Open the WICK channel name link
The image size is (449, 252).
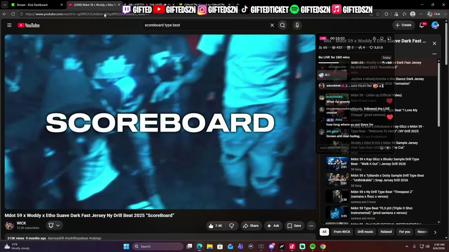pyautogui.click(x=21, y=223)
